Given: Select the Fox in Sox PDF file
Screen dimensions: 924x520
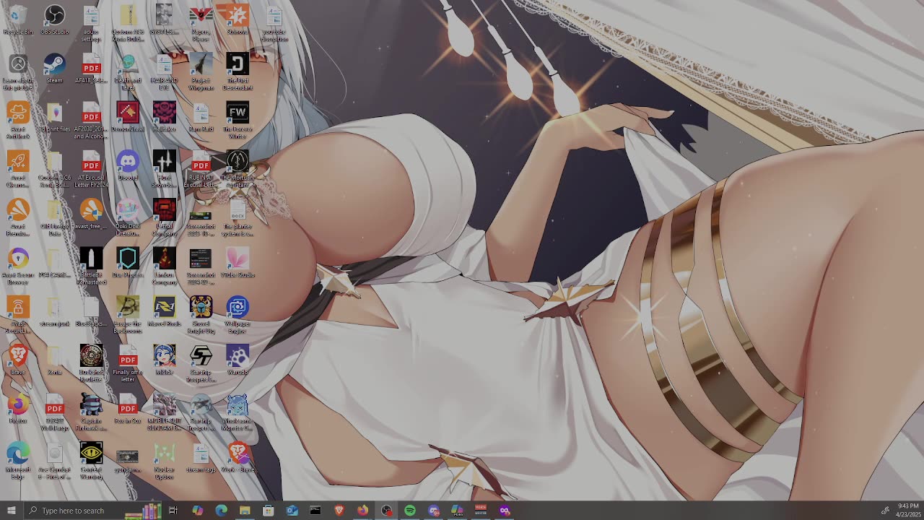Looking at the screenshot, I should (128, 409).
